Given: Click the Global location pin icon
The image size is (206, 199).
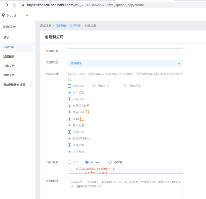Looking at the screenshot, I should tap(3, 15).
